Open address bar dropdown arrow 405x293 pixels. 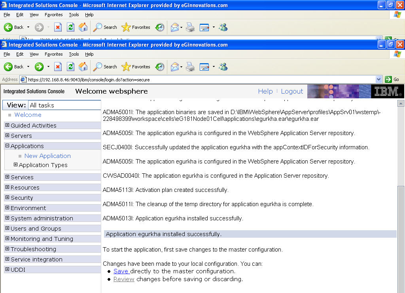tap(379, 79)
